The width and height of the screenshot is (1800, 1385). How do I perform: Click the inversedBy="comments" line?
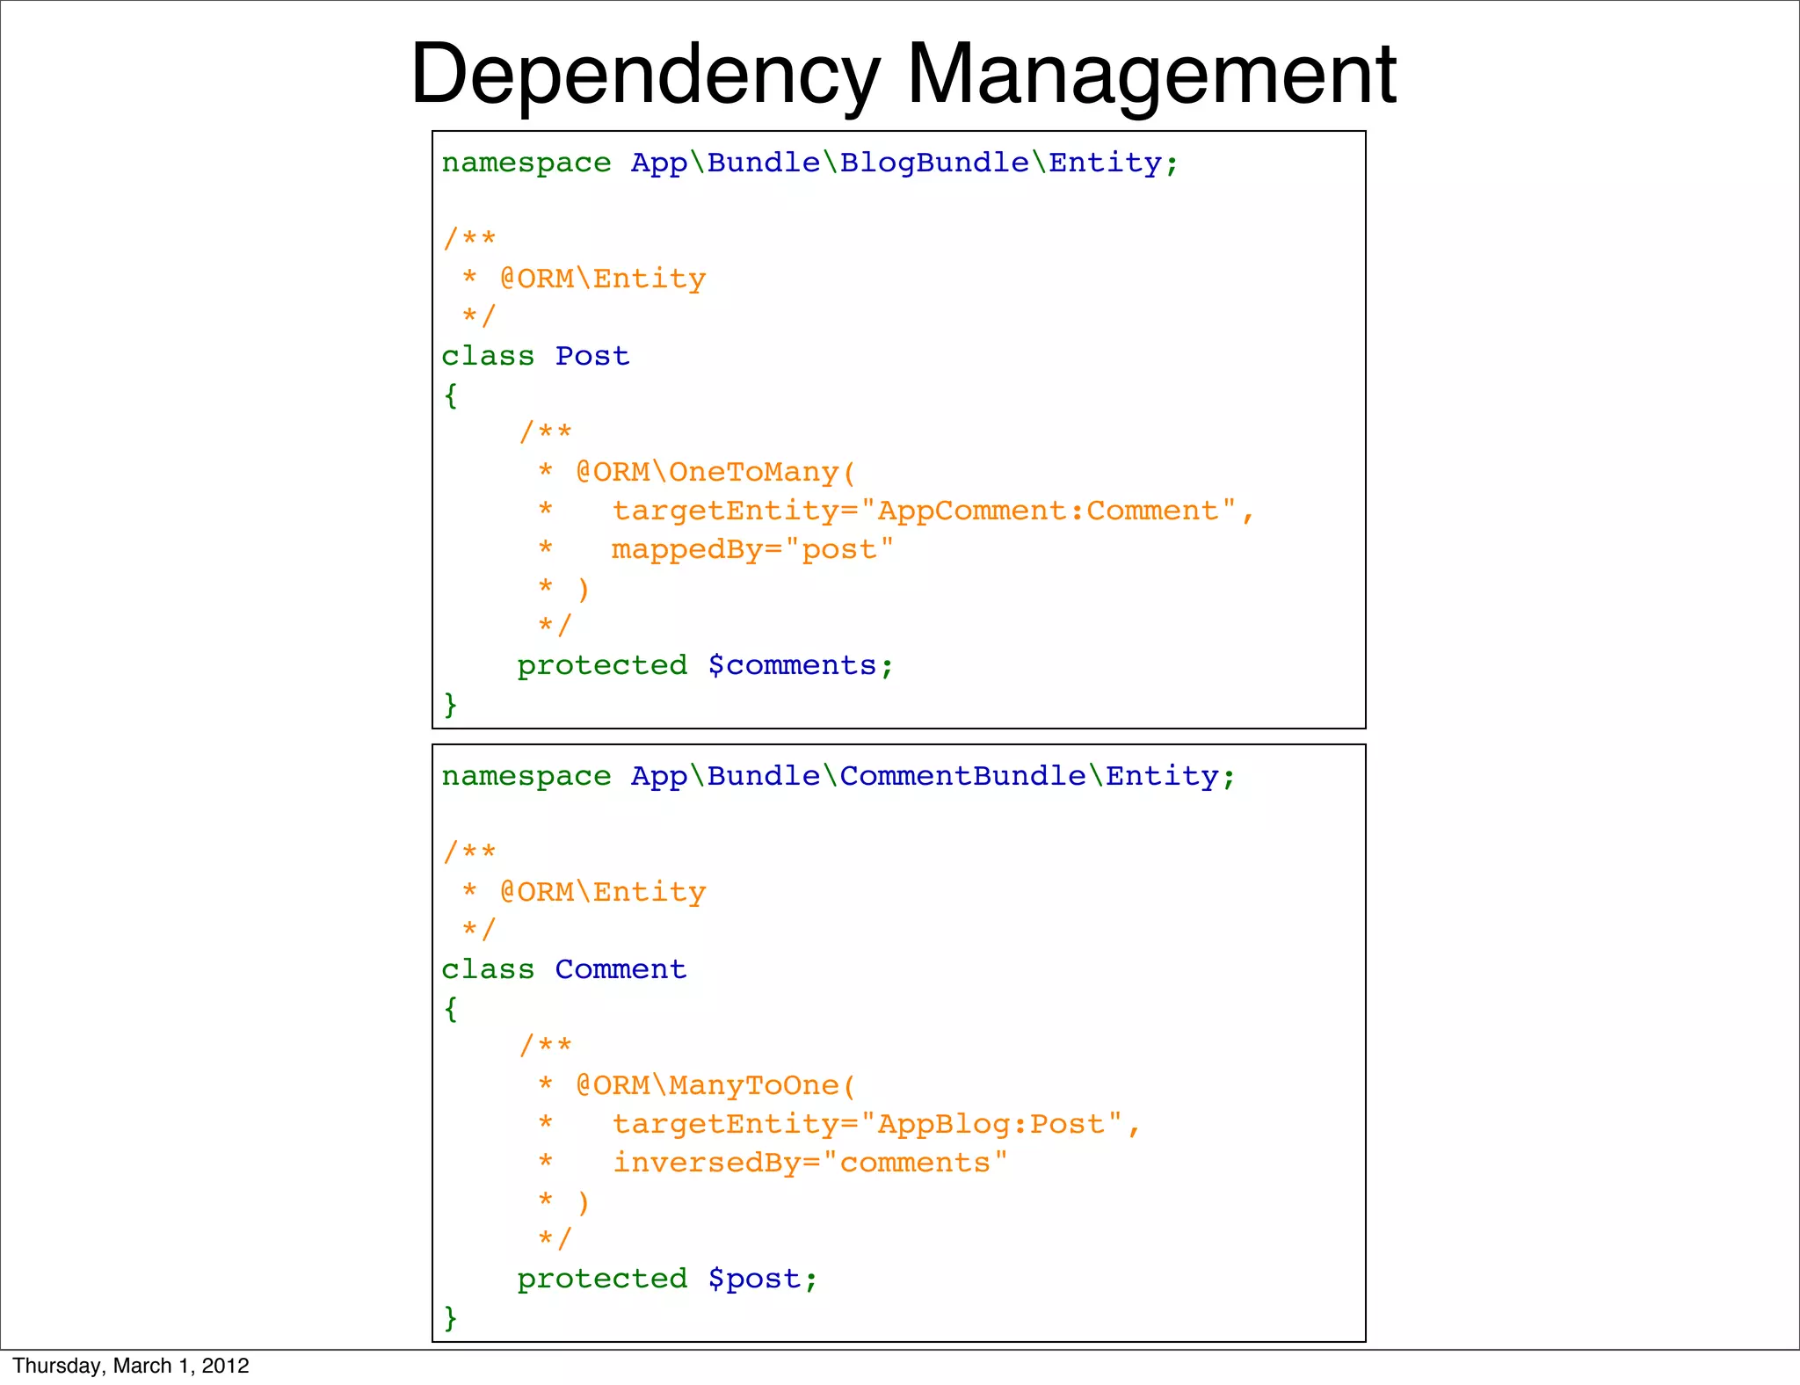809,1163
